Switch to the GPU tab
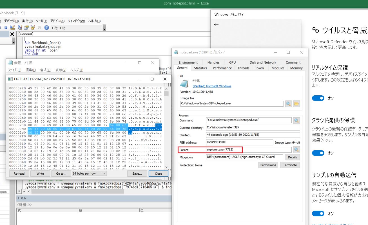The height and width of the screenshot is (225, 368). tap(232, 62)
